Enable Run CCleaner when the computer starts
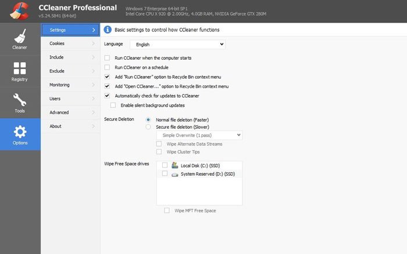The width and height of the screenshot is (407, 254). click(107, 58)
